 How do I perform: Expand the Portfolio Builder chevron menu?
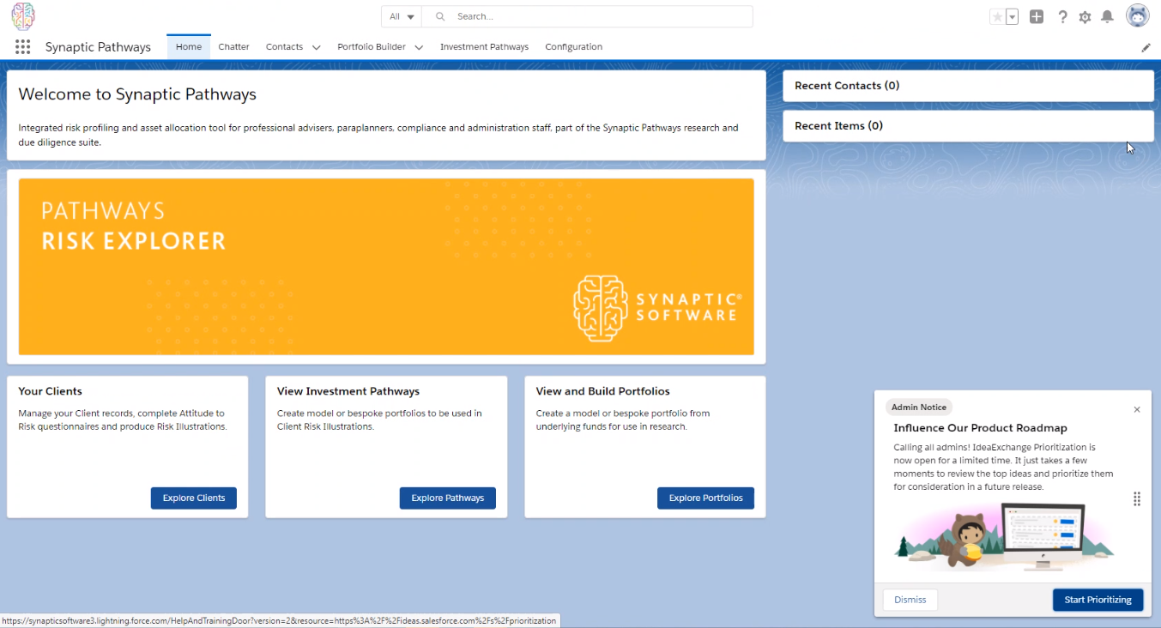pos(419,48)
